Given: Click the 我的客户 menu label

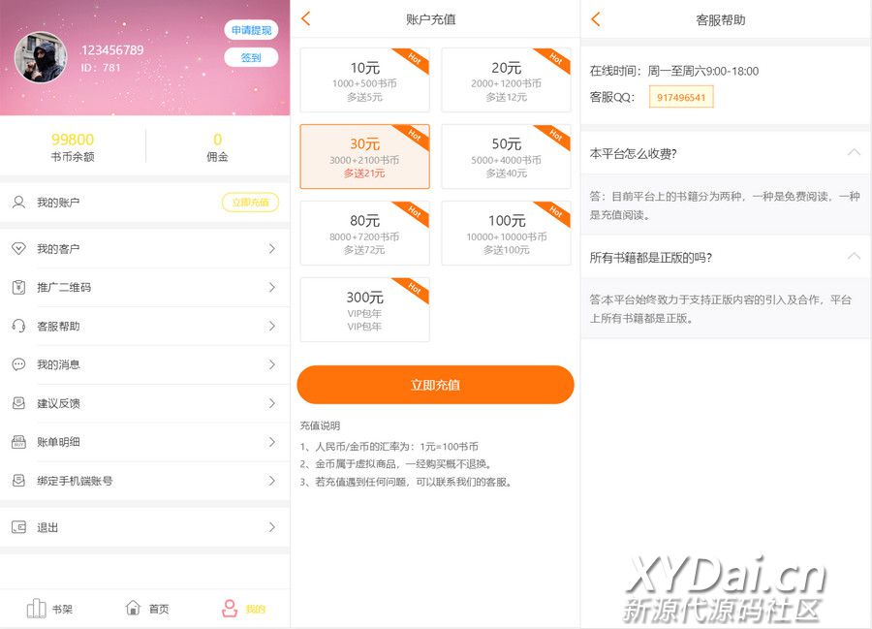Looking at the screenshot, I should [58, 249].
